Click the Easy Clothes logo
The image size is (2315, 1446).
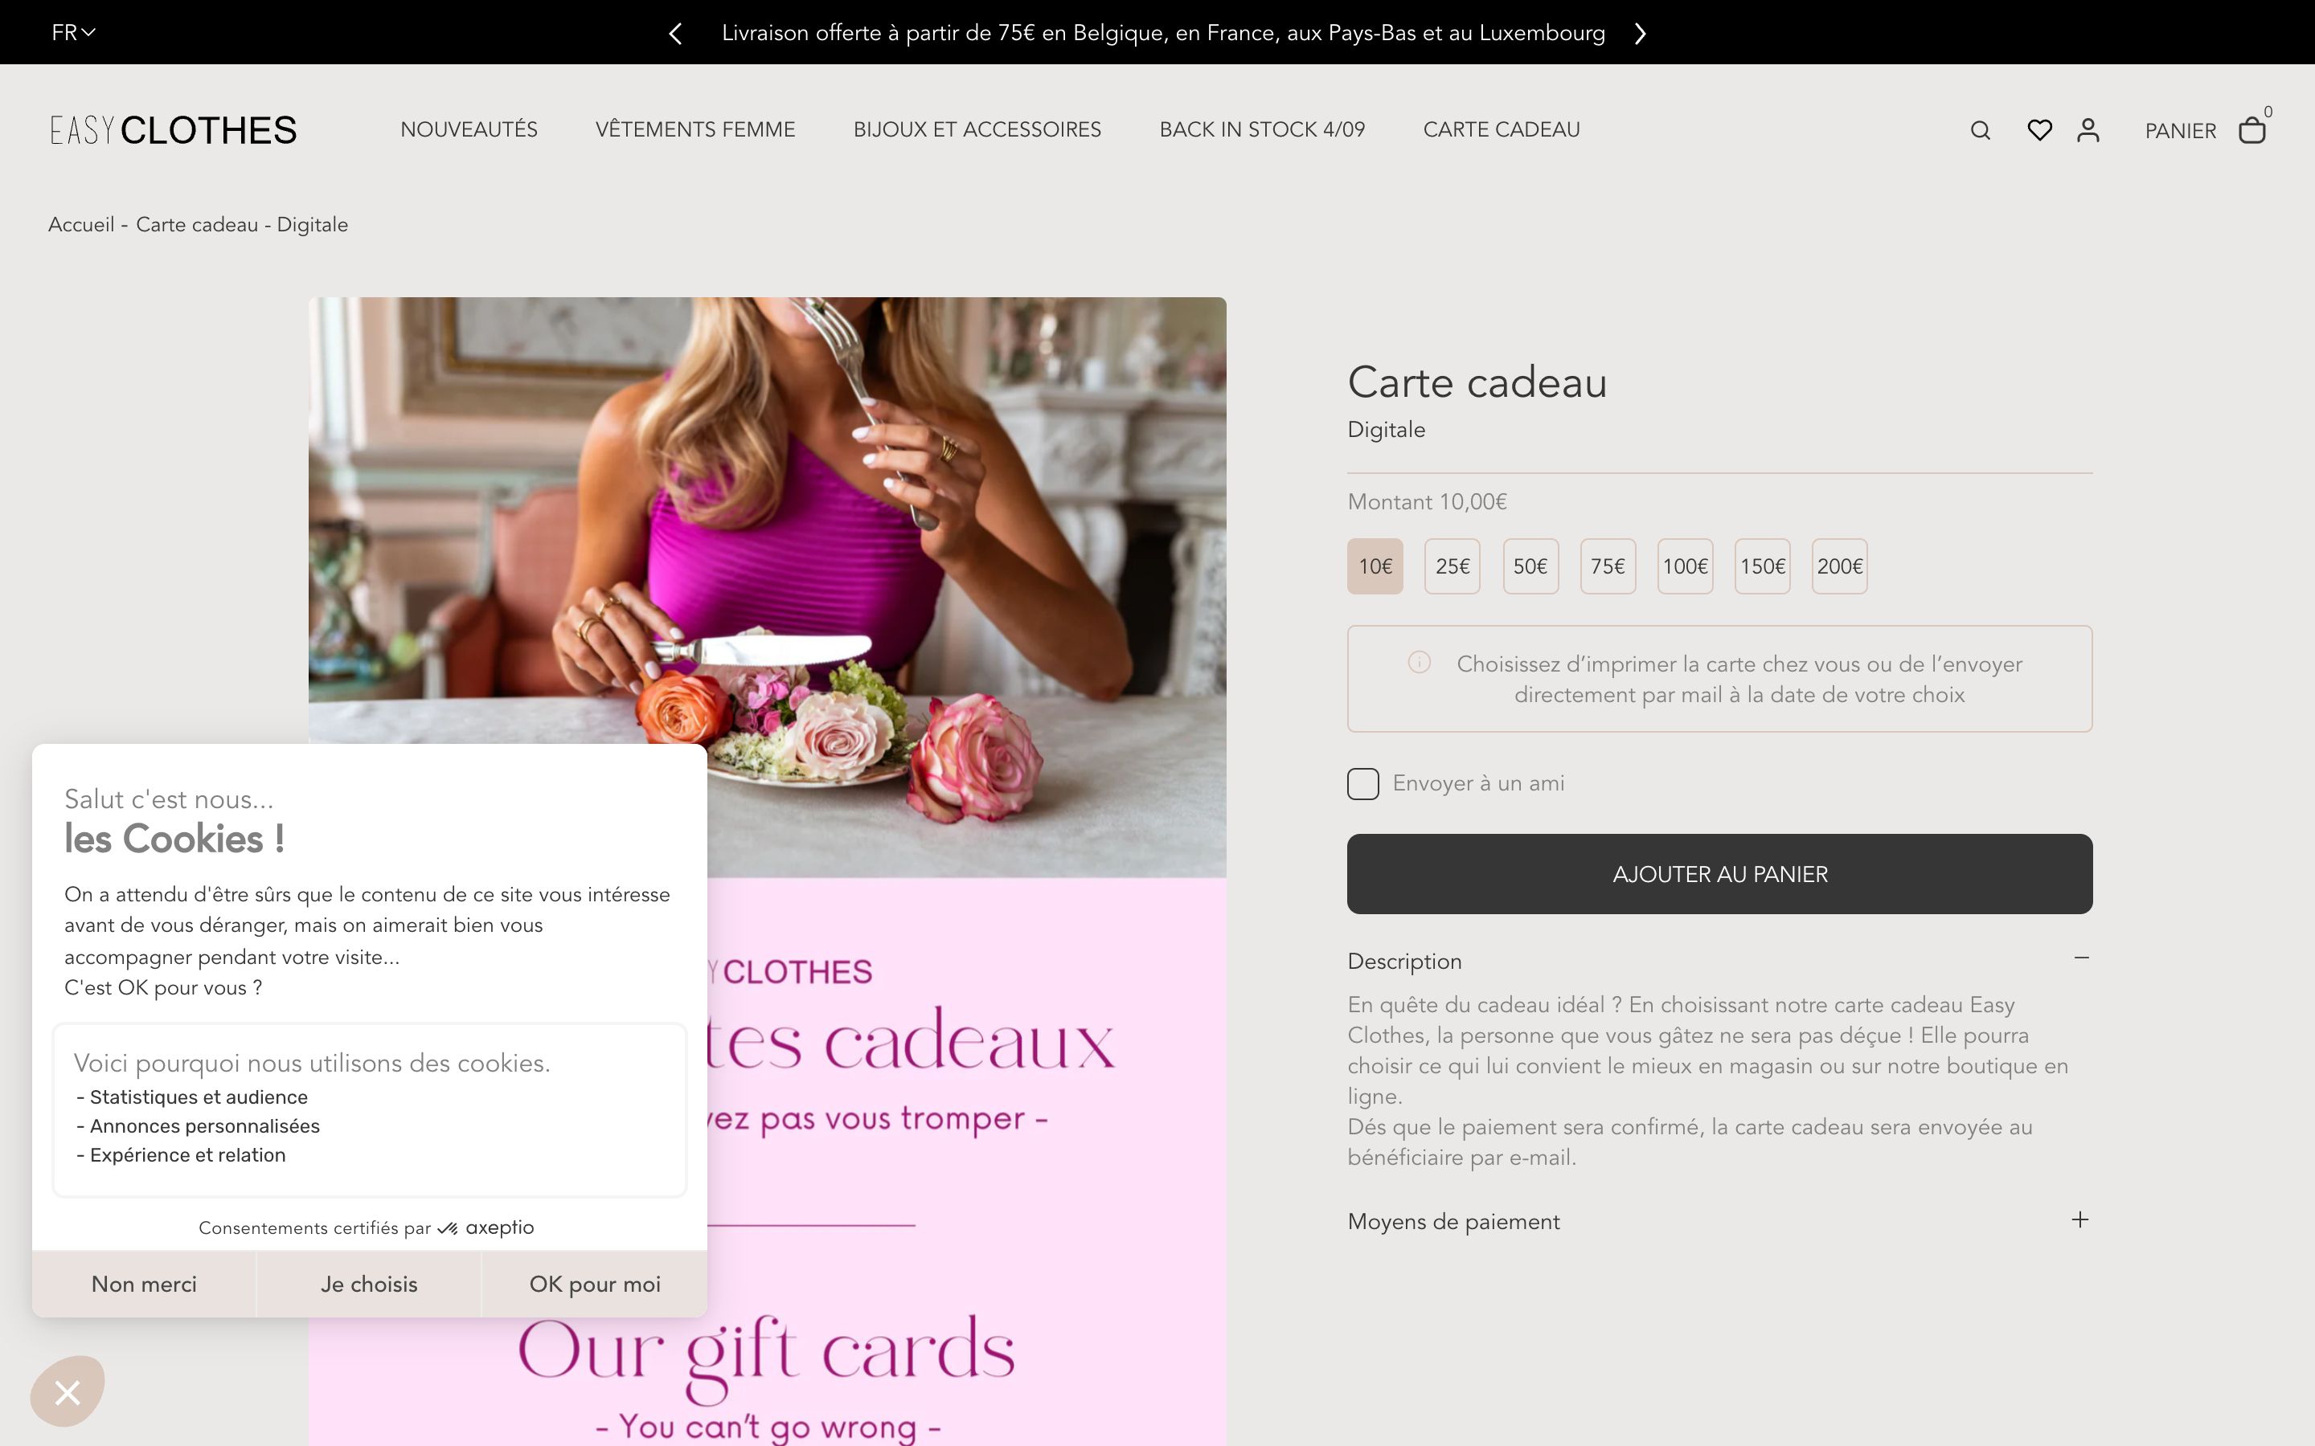click(173, 130)
